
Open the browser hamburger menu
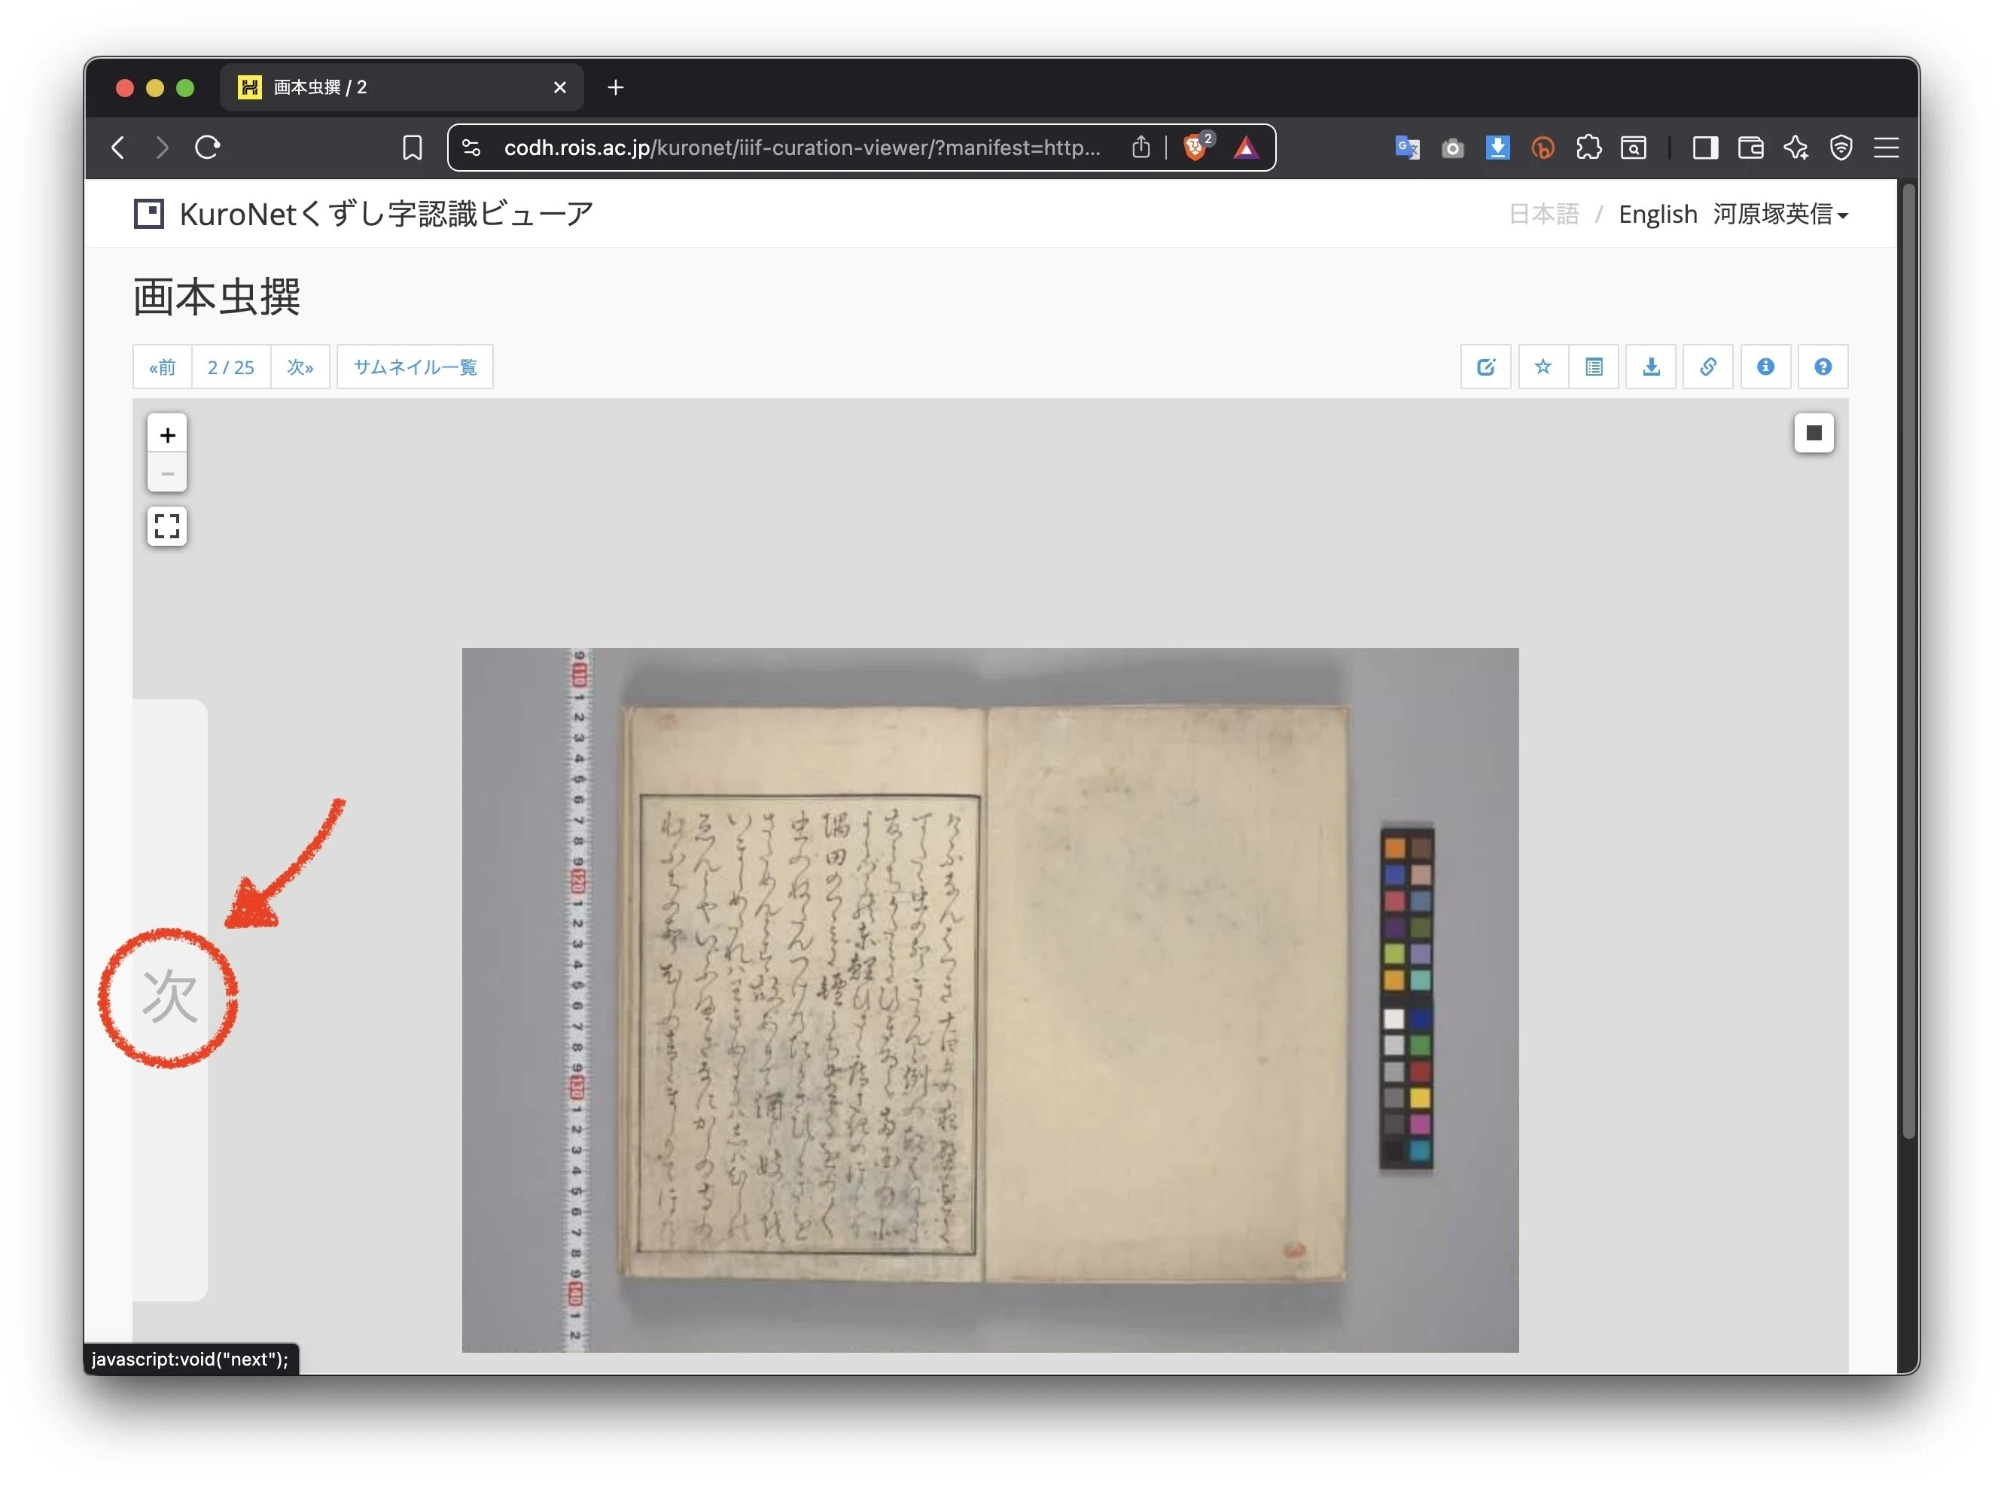coord(1886,148)
